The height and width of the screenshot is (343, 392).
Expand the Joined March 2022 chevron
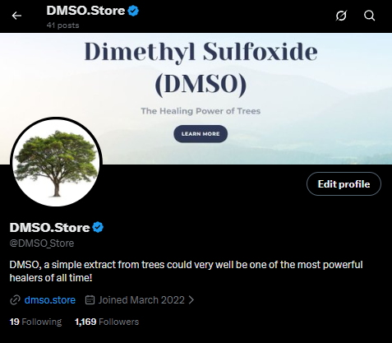coord(191,300)
